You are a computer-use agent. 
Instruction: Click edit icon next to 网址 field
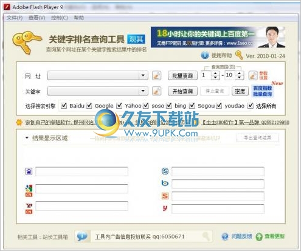pyautogui.click(x=156, y=76)
